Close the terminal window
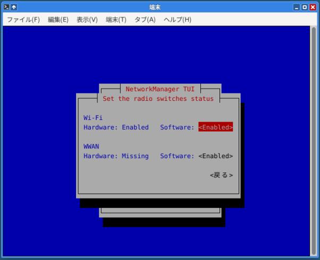The image size is (320, 260). pyautogui.click(x=313, y=7)
